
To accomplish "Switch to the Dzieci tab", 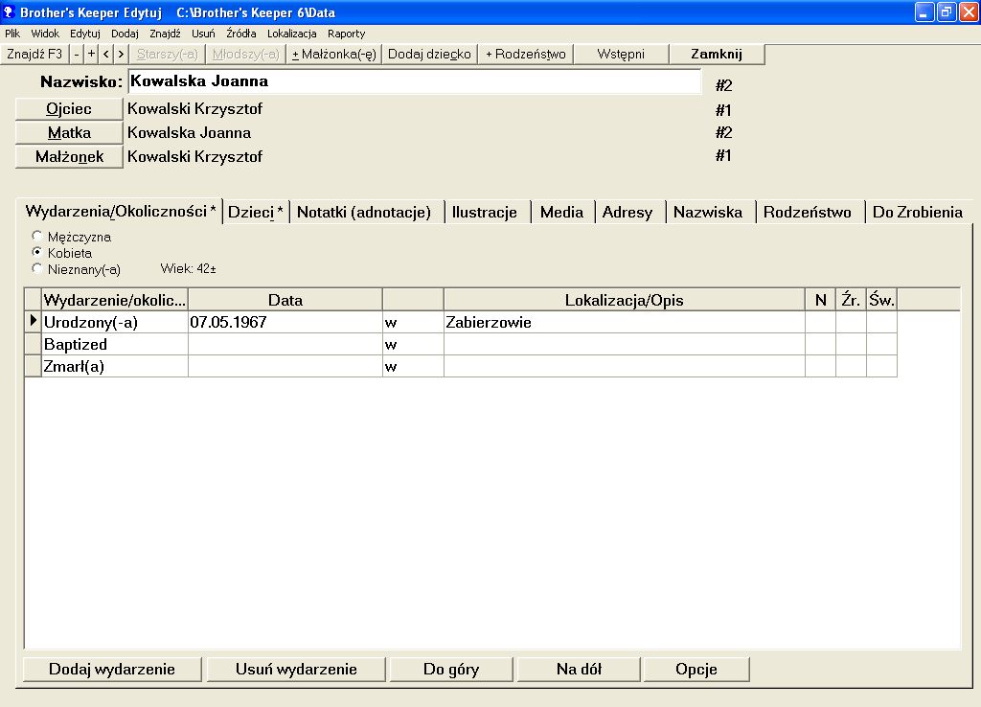I will (256, 213).
